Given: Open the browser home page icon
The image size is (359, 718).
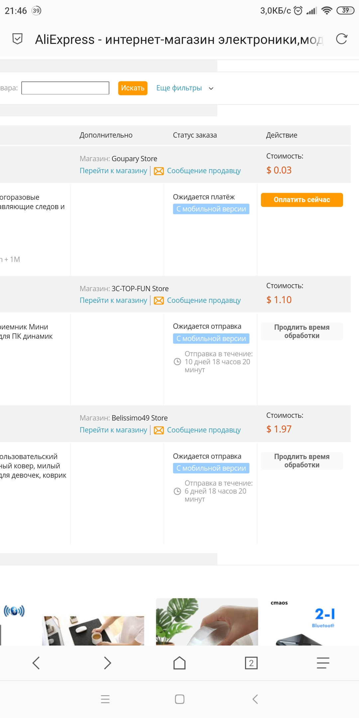Looking at the screenshot, I should click(x=179, y=663).
